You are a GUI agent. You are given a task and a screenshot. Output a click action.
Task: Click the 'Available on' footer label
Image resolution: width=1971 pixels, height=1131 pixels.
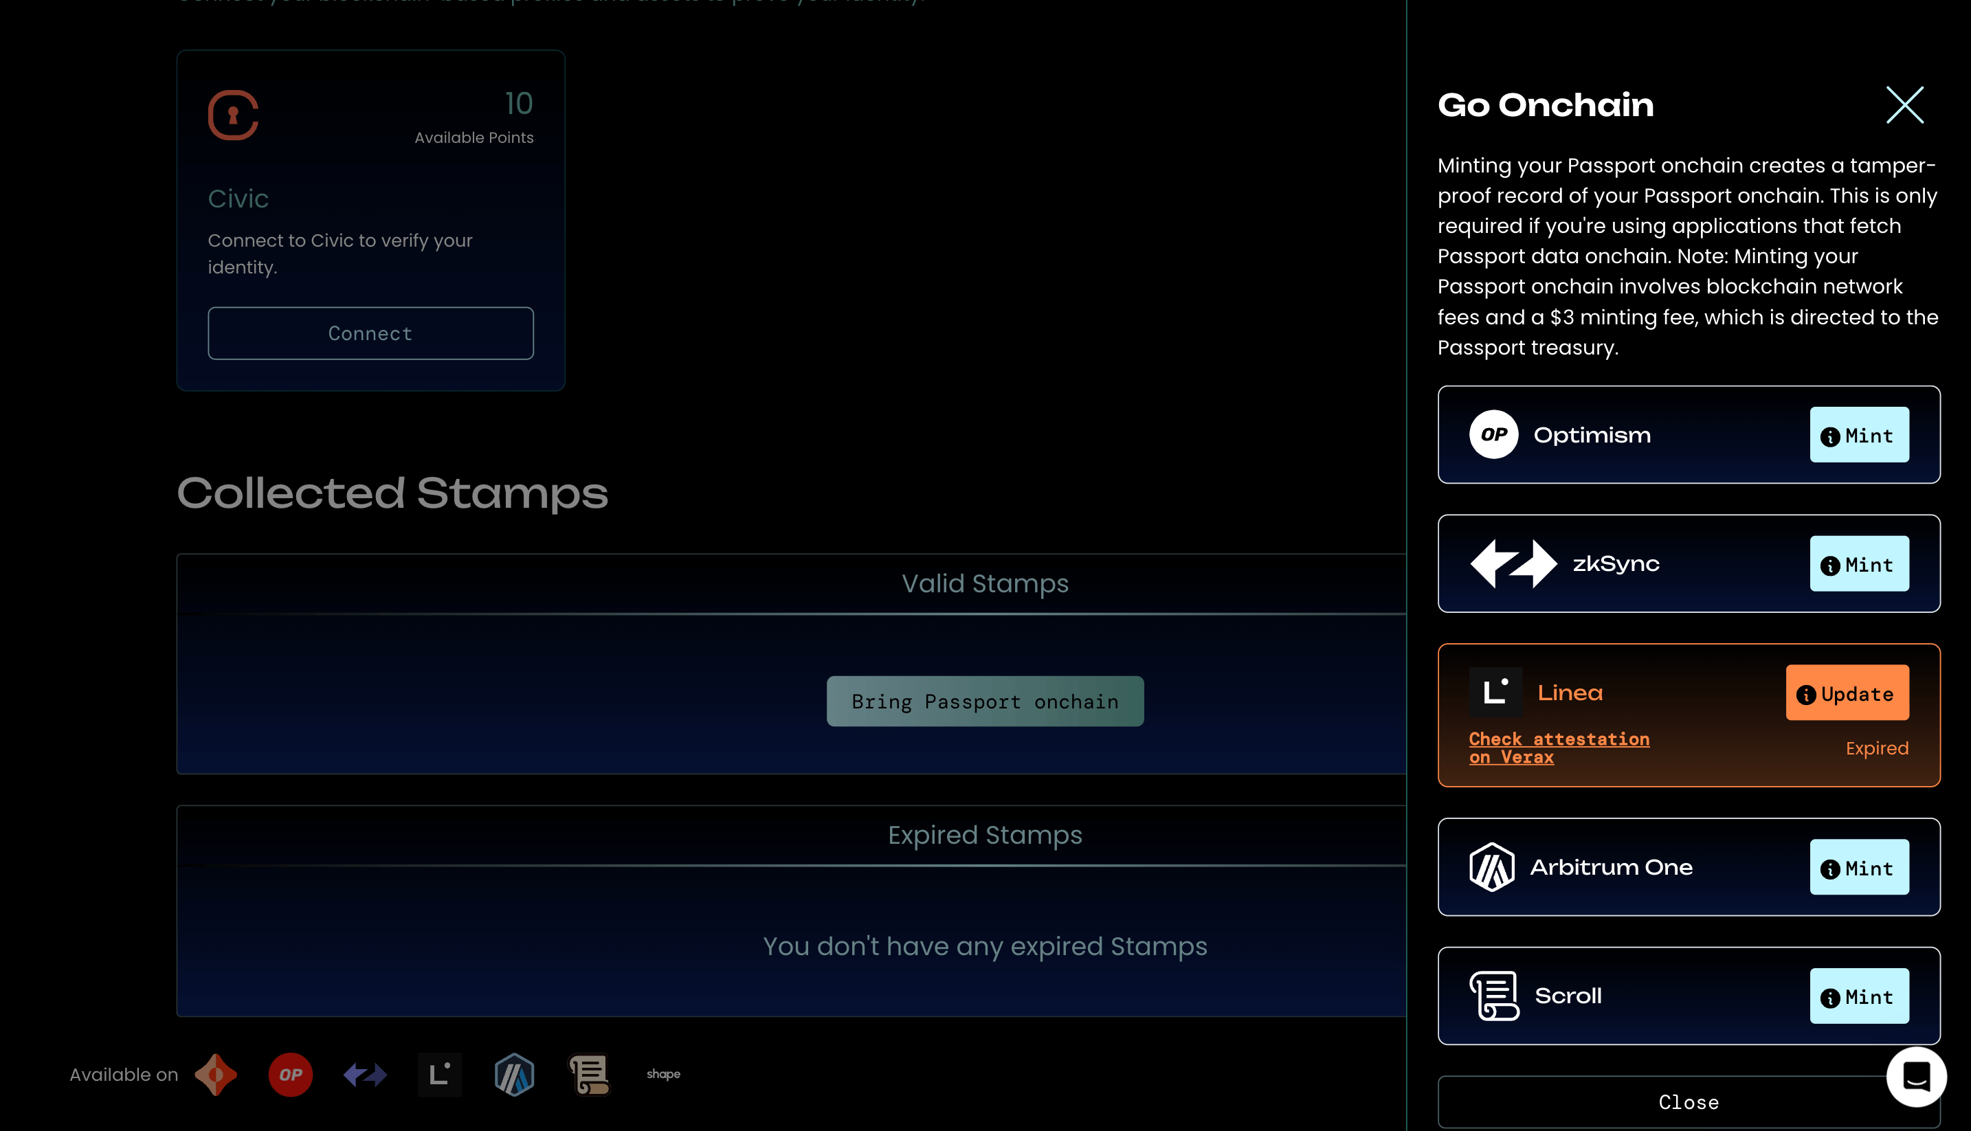tap(124, 1074)
